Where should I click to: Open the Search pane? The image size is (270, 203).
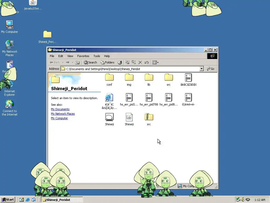pos(90,62)
